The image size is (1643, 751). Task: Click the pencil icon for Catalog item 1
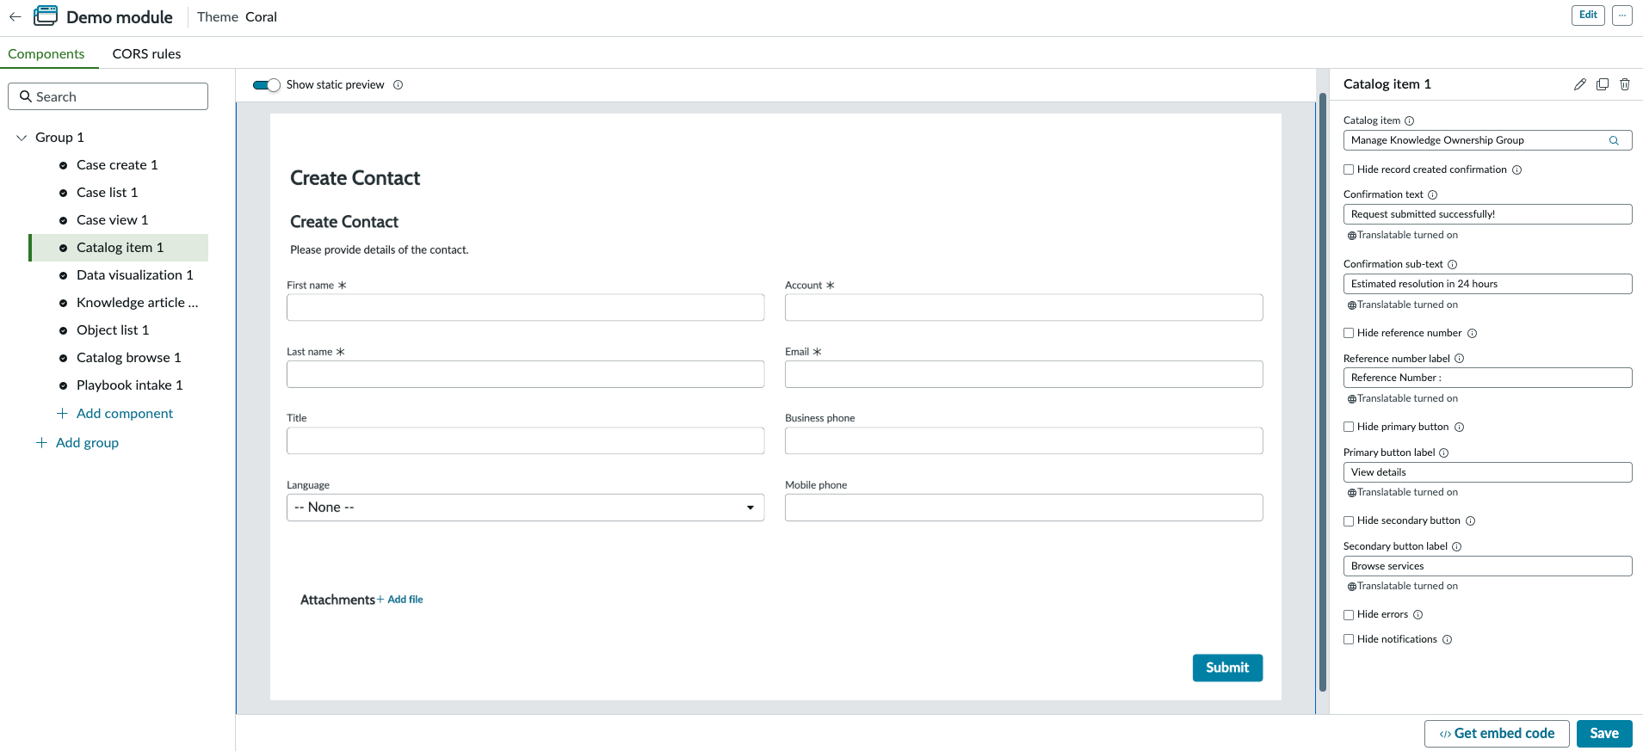[1580, 84]
